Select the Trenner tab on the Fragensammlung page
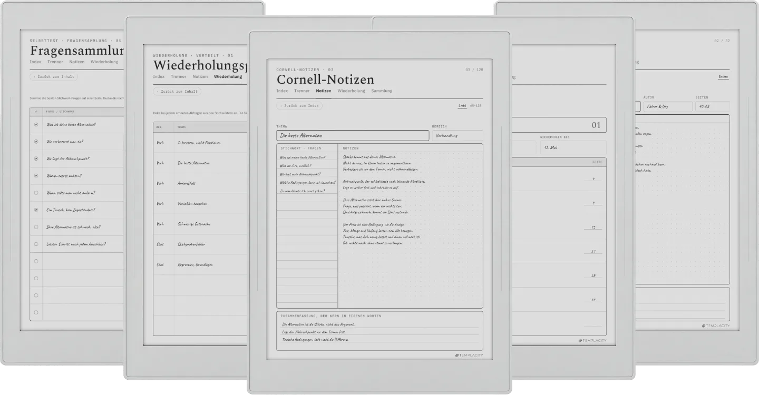Screen dimensions: 759x395 pyautogui.click(x=55, y=62)
